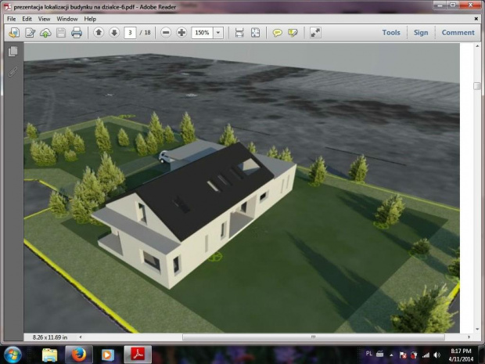This screenshot has width=485, height=364.
Task: Toggle fit one full page view
Action: click(255, 33)
